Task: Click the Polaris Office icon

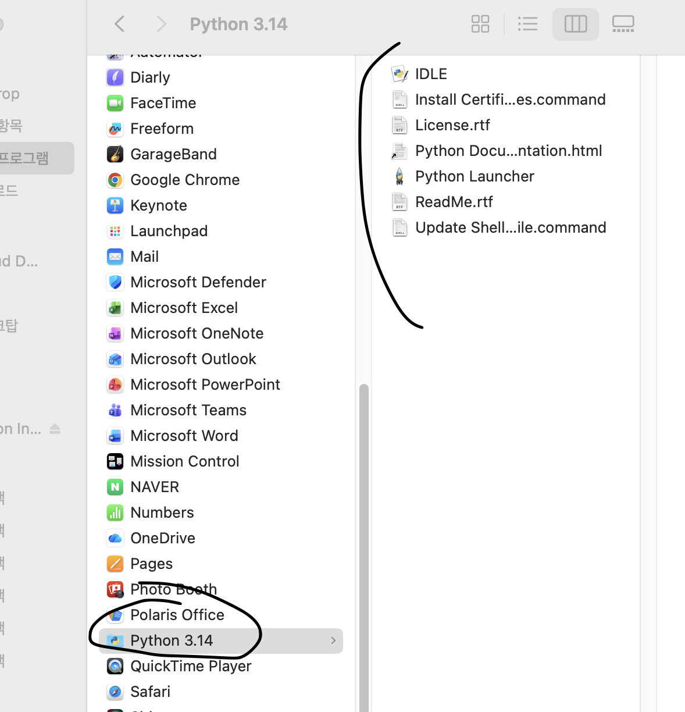Action: tap(115, 615)
